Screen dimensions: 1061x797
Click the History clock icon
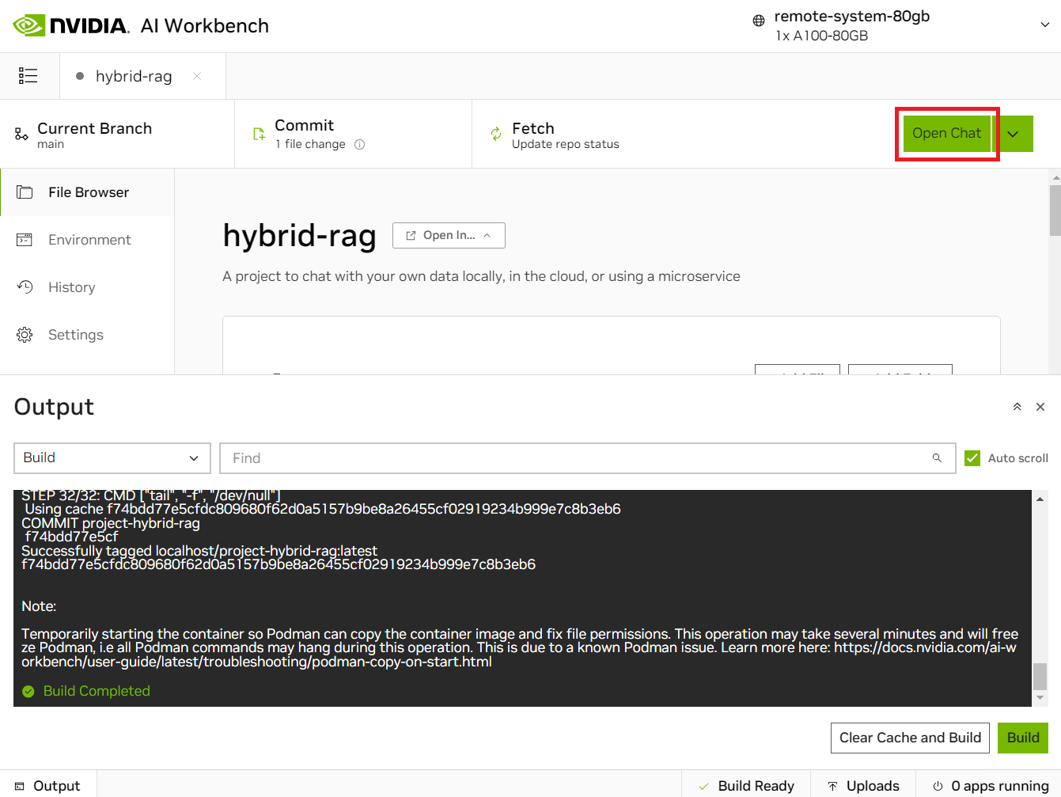coord(25,287)
